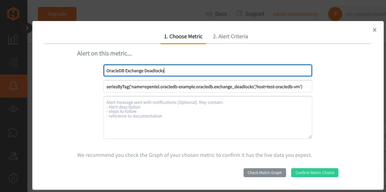Click the Support chat icon
The image size is (386, 192).
[x=239, y=14]
